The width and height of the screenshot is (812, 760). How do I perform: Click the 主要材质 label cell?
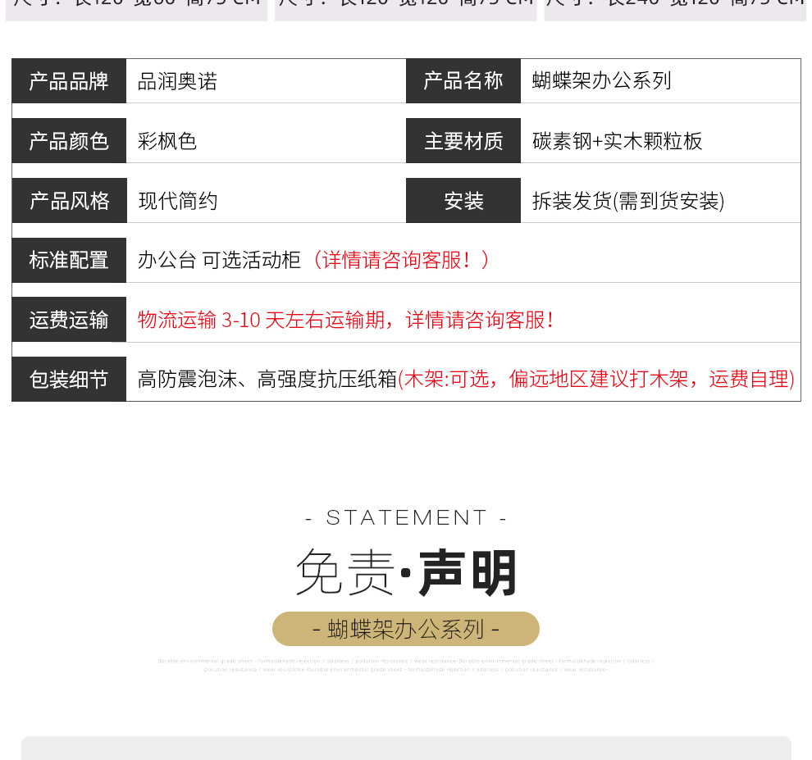463,140
